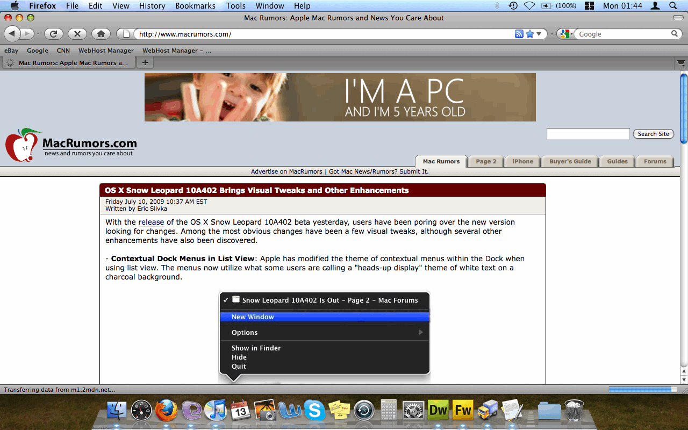Screen dimensions: 688x430
Task: Open iCal from the Dock
Action: click(x=241, y=411)
